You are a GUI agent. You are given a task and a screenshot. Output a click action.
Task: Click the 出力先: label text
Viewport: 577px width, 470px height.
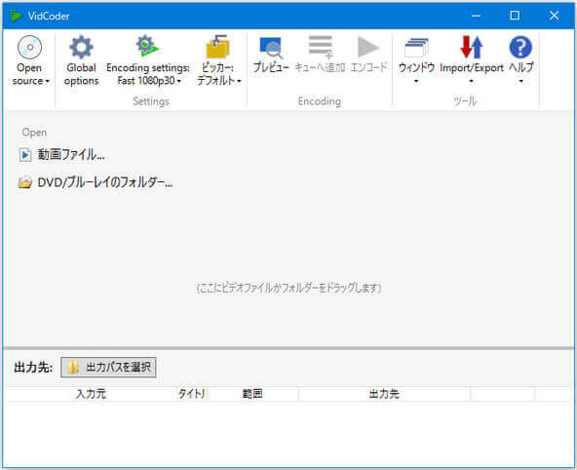coord(33,368)
